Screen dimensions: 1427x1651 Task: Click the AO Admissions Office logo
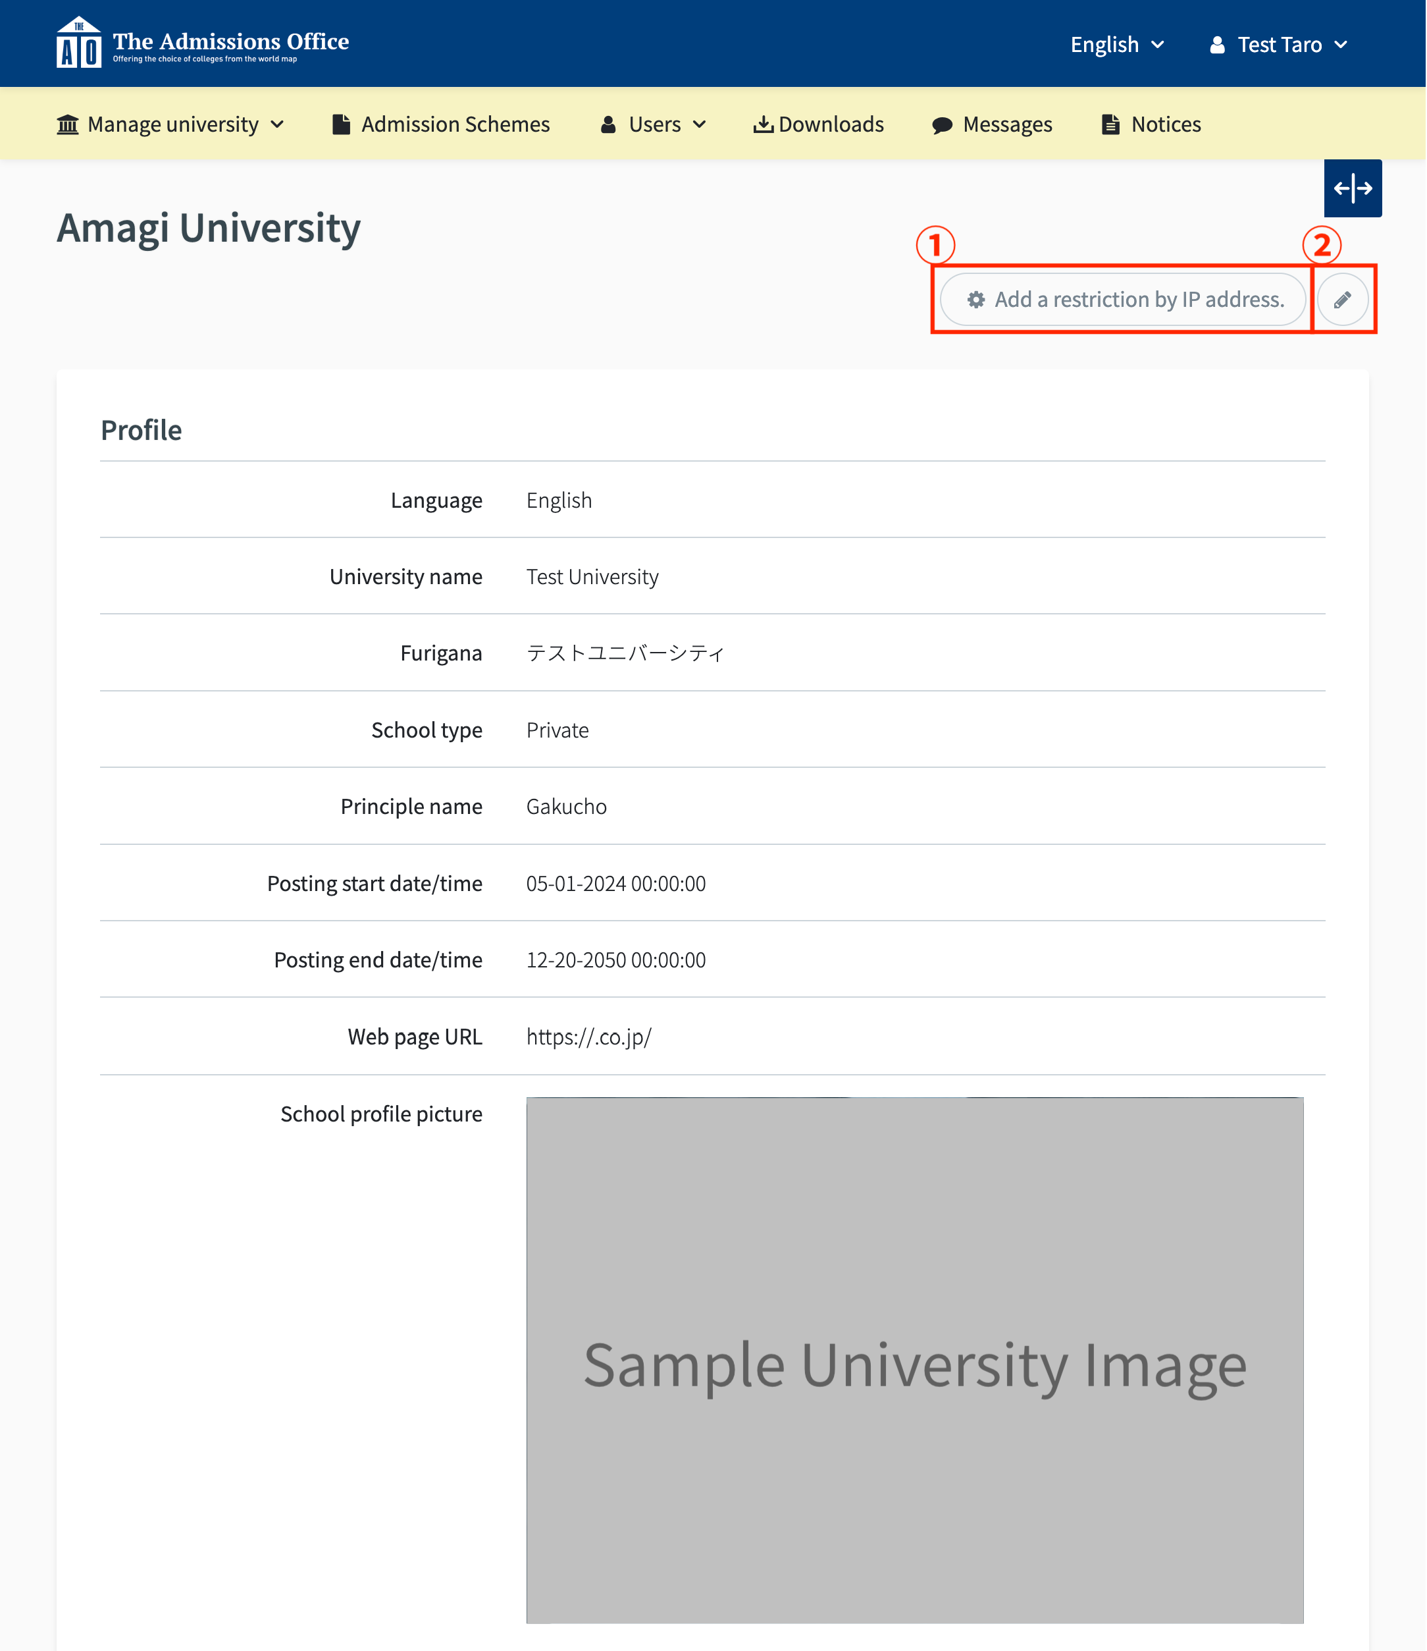pos(79,43)
